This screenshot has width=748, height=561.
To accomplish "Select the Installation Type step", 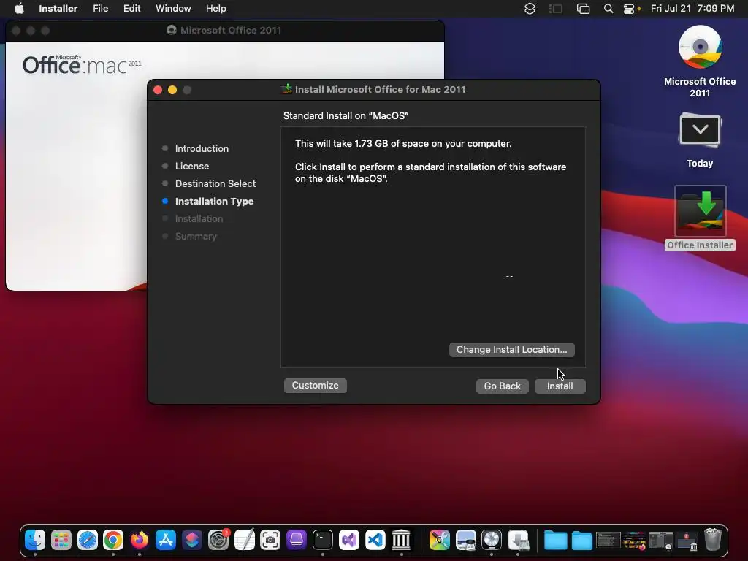I will (214, 202).
